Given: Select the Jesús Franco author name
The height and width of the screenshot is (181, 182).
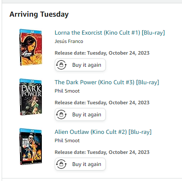Looking at the screenshot, I should pos(69,41).
